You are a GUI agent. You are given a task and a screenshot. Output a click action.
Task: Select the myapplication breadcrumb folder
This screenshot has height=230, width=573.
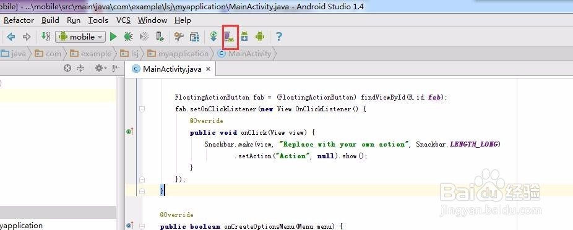178,54
